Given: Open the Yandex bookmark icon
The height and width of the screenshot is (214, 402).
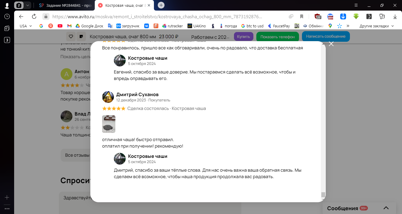Looking at the screenshot, I should click(51, 26).
